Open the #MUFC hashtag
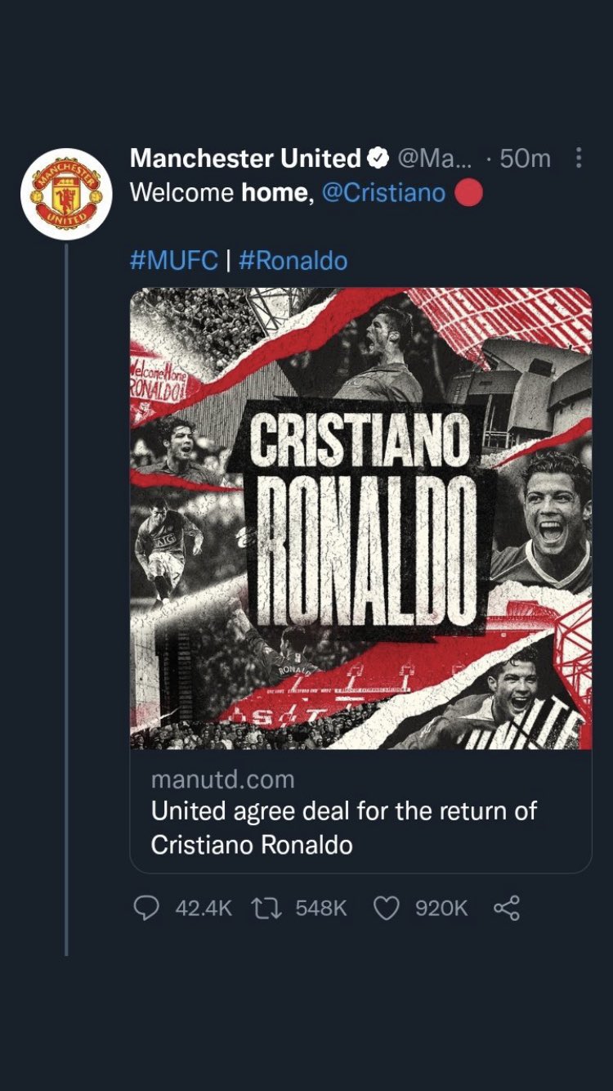 (174, 261)
